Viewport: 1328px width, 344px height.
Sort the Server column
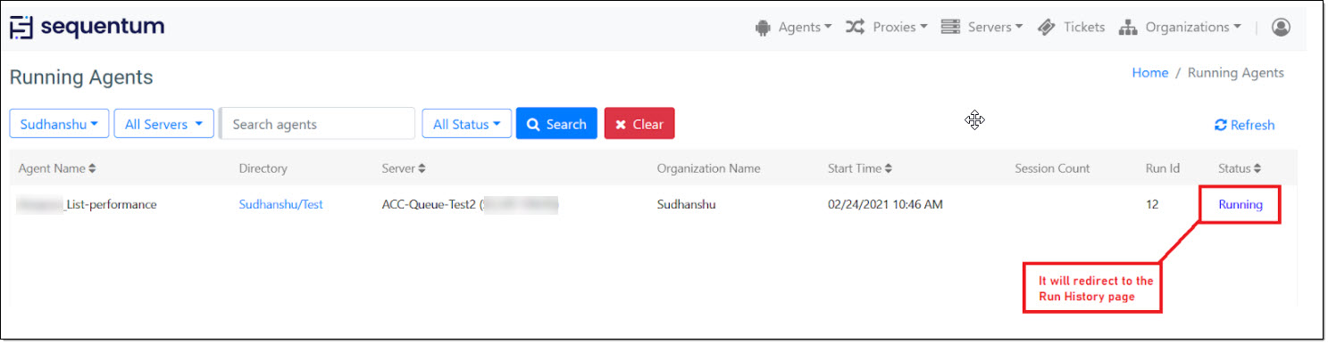pyautogui.click(x=422, y=168)
